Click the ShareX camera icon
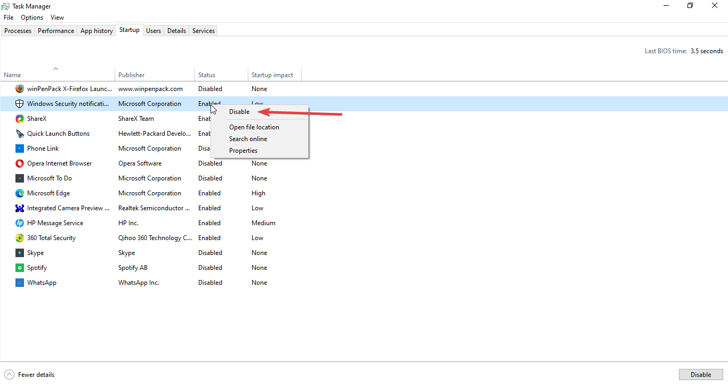 (x=20, y=118)
